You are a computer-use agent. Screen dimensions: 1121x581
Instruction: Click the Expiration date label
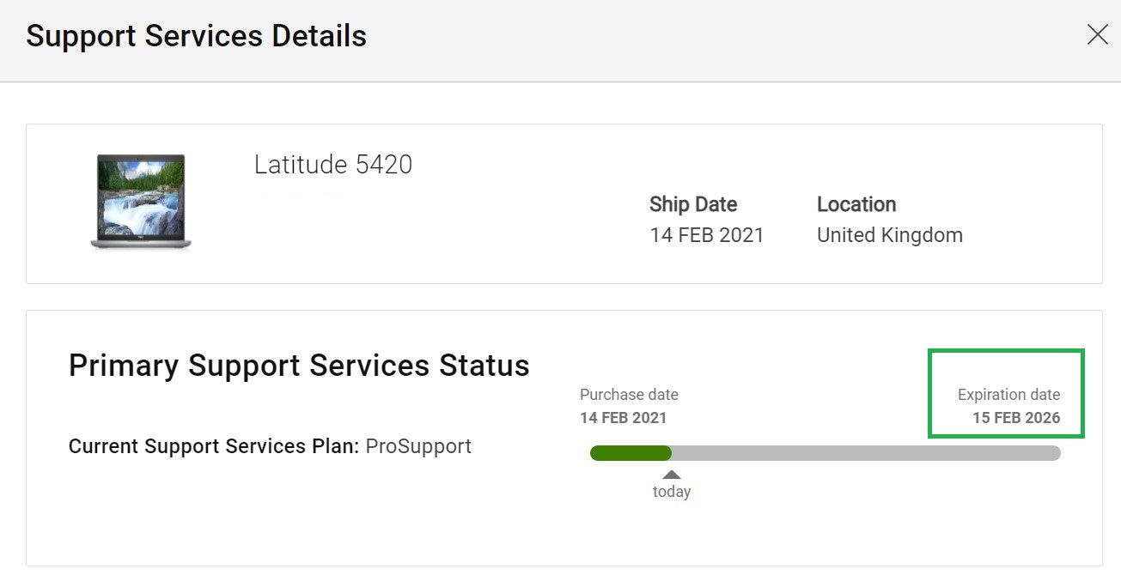(1008, 395)
